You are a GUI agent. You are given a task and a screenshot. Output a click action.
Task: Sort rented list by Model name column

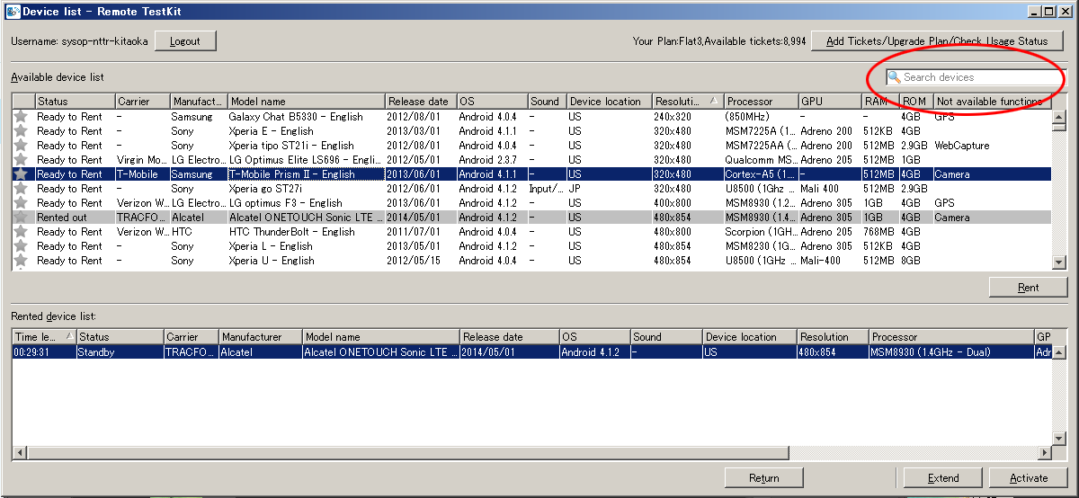click(381, 337)
